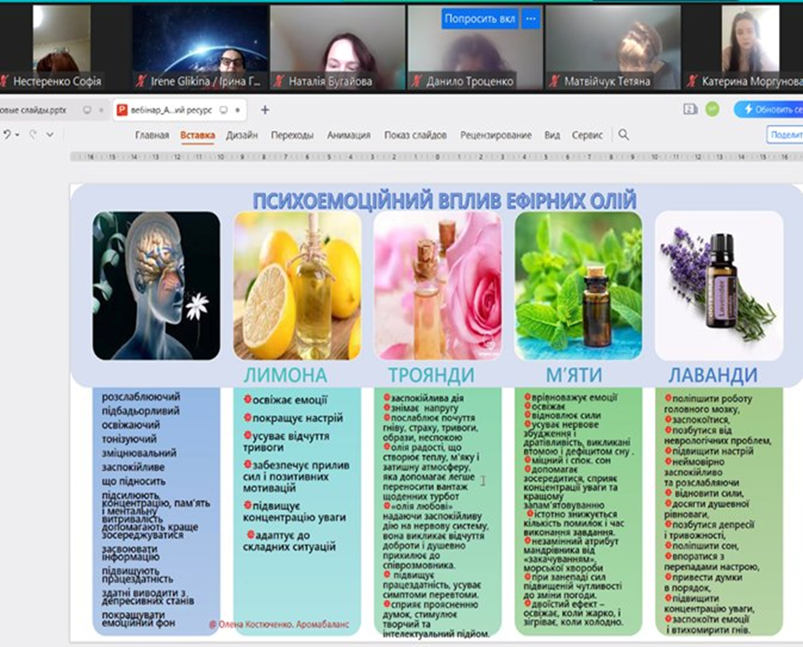
Task: Open a new document tab with plus icon
Action: click(266, 110)
